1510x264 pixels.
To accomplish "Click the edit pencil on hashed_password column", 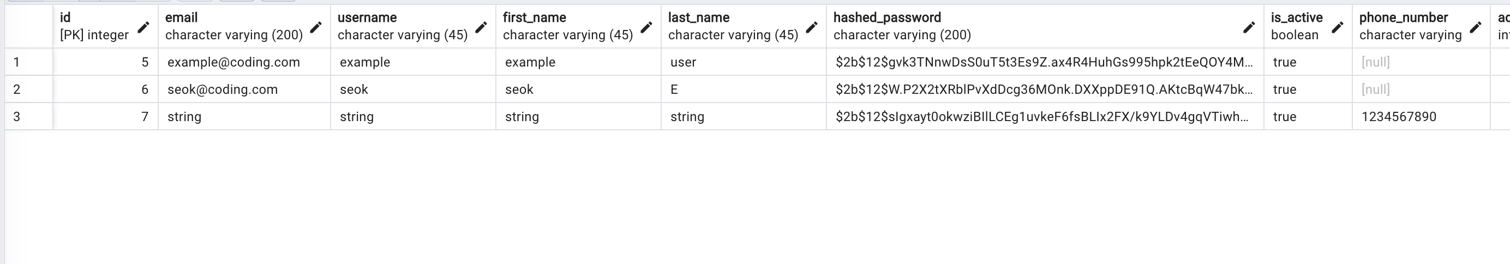I will tap(1249, 27).
